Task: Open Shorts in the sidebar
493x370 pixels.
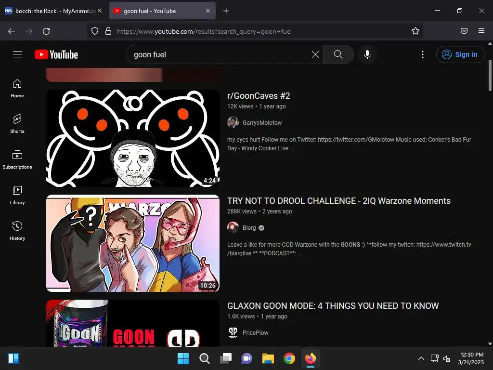Action: click(x=17, y=124)
